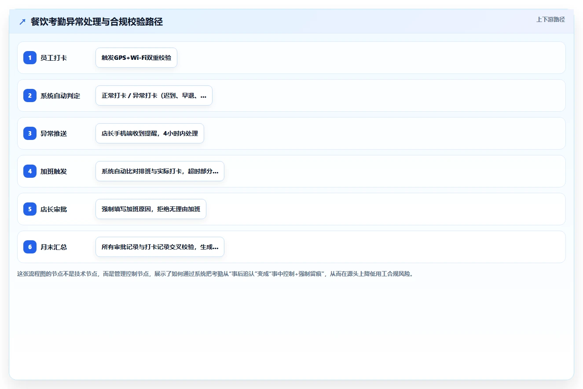Expand the truncated 系统自动比对排班 chip

(x=160, y=171)
